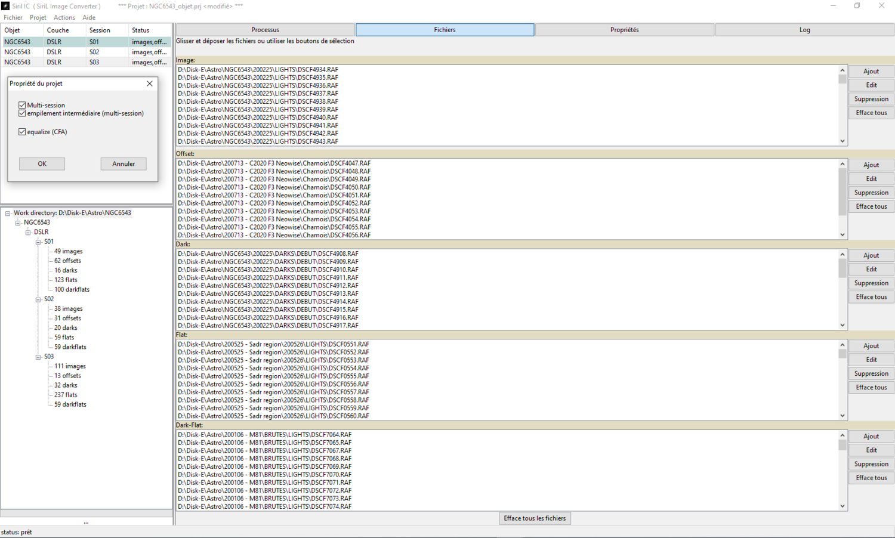Select '100 darkflats' under S01
The height and width of the screenshot is (538, 895).
[x=72, y=289]
